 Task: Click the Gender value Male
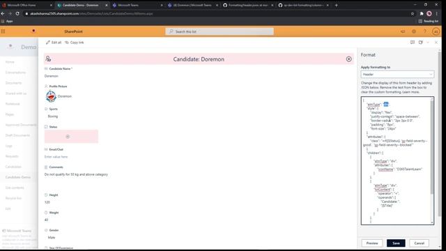click(x=52, y=237)
